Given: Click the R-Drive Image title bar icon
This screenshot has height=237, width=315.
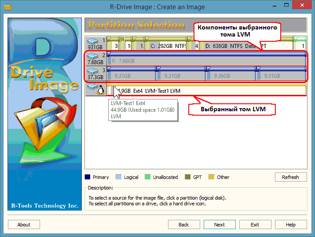Looking at the screenshot, I should point(8,7).
